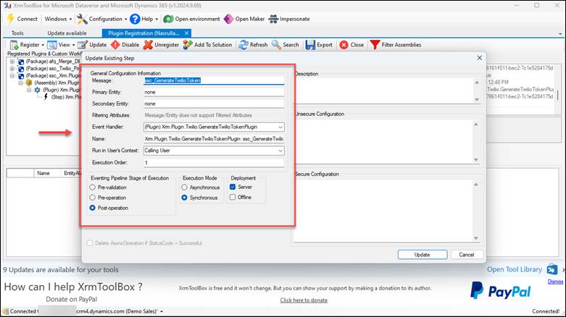Collapse the Assembly Xm.Plugin tree node

[x=20, y=83]
